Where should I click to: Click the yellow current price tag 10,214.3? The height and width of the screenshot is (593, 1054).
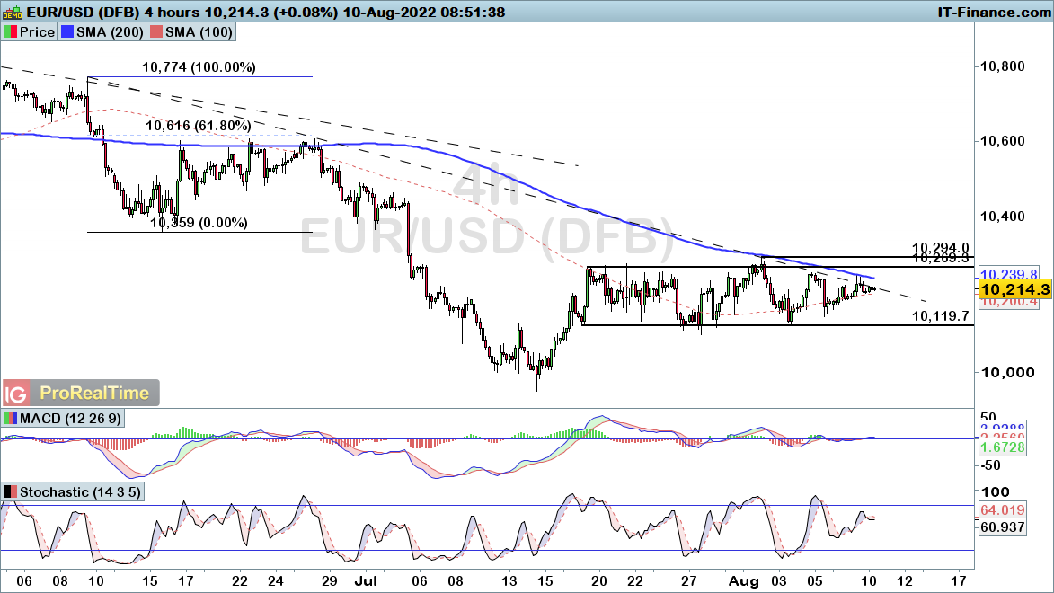1014,290
